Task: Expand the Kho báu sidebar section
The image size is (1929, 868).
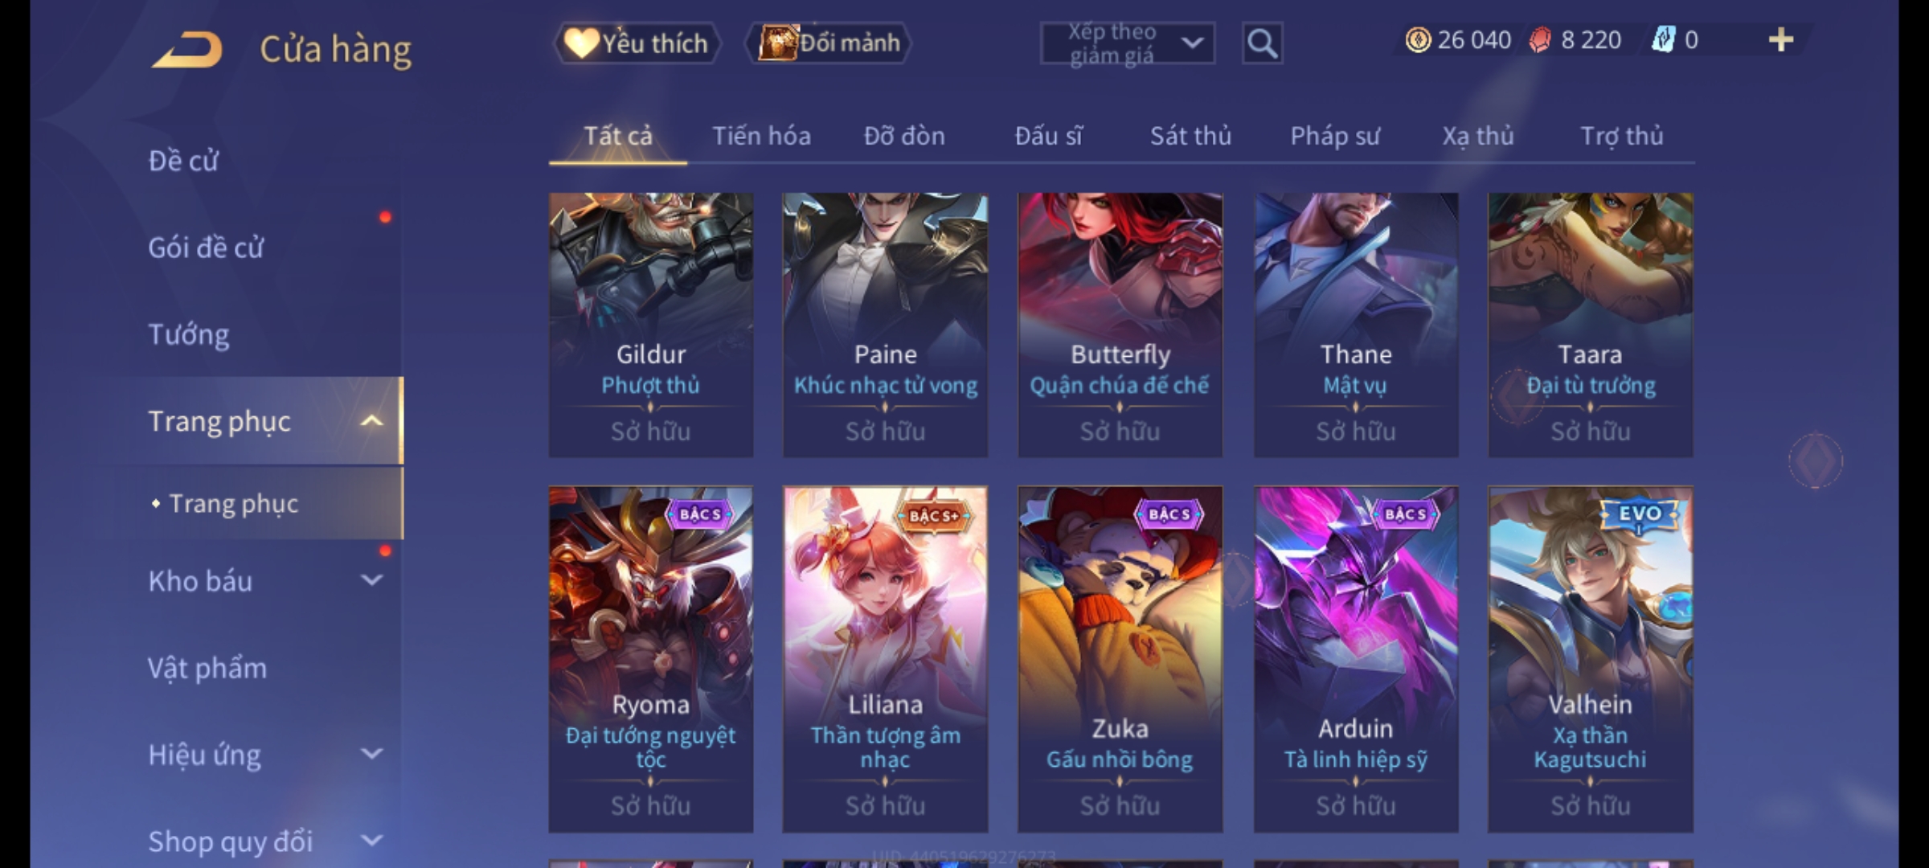Action: click(371, 580)
